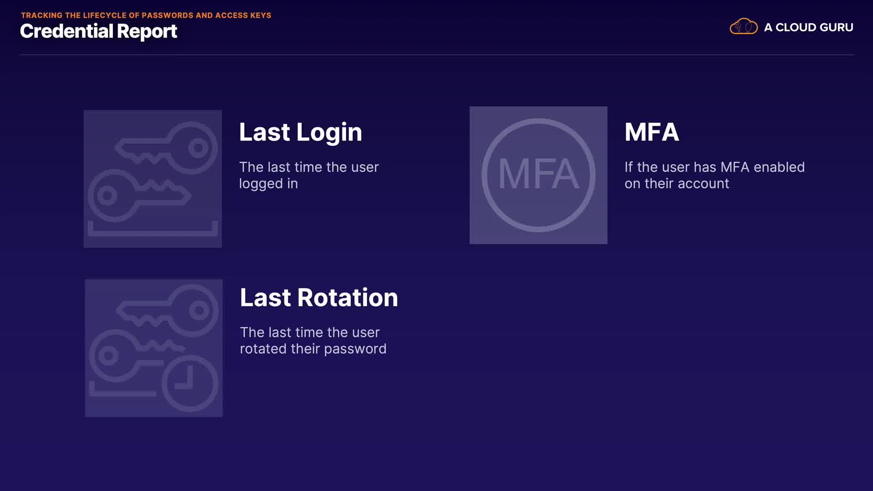Click the A CLOUD GURU brand text
The image size is (873, 491).
click(808, 27)
